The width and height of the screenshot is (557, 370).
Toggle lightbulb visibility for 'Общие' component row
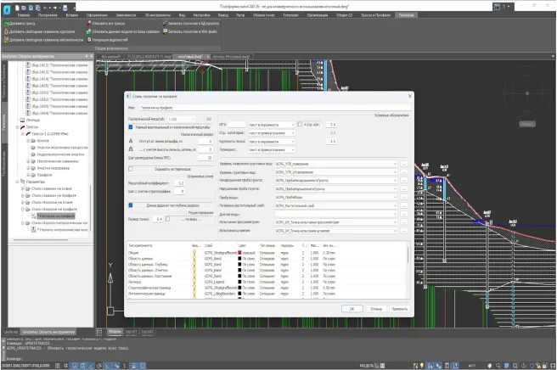[194, 252]
